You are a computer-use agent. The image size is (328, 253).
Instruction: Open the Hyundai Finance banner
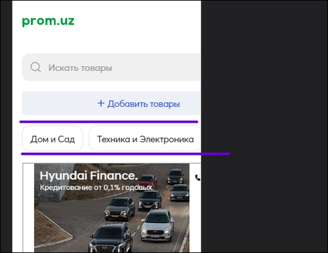[112, 208]
